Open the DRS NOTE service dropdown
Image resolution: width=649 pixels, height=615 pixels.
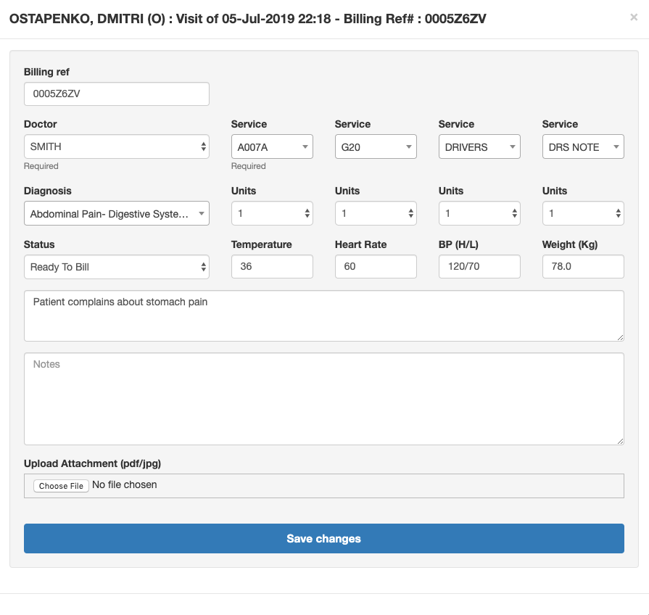point(583,146)
